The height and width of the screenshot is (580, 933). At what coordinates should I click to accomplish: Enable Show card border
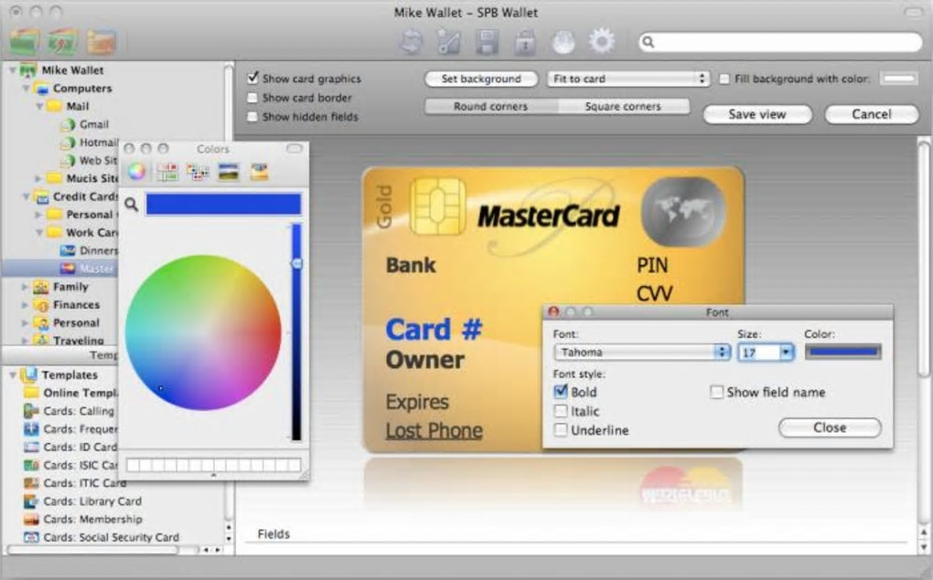click(252, 98)
